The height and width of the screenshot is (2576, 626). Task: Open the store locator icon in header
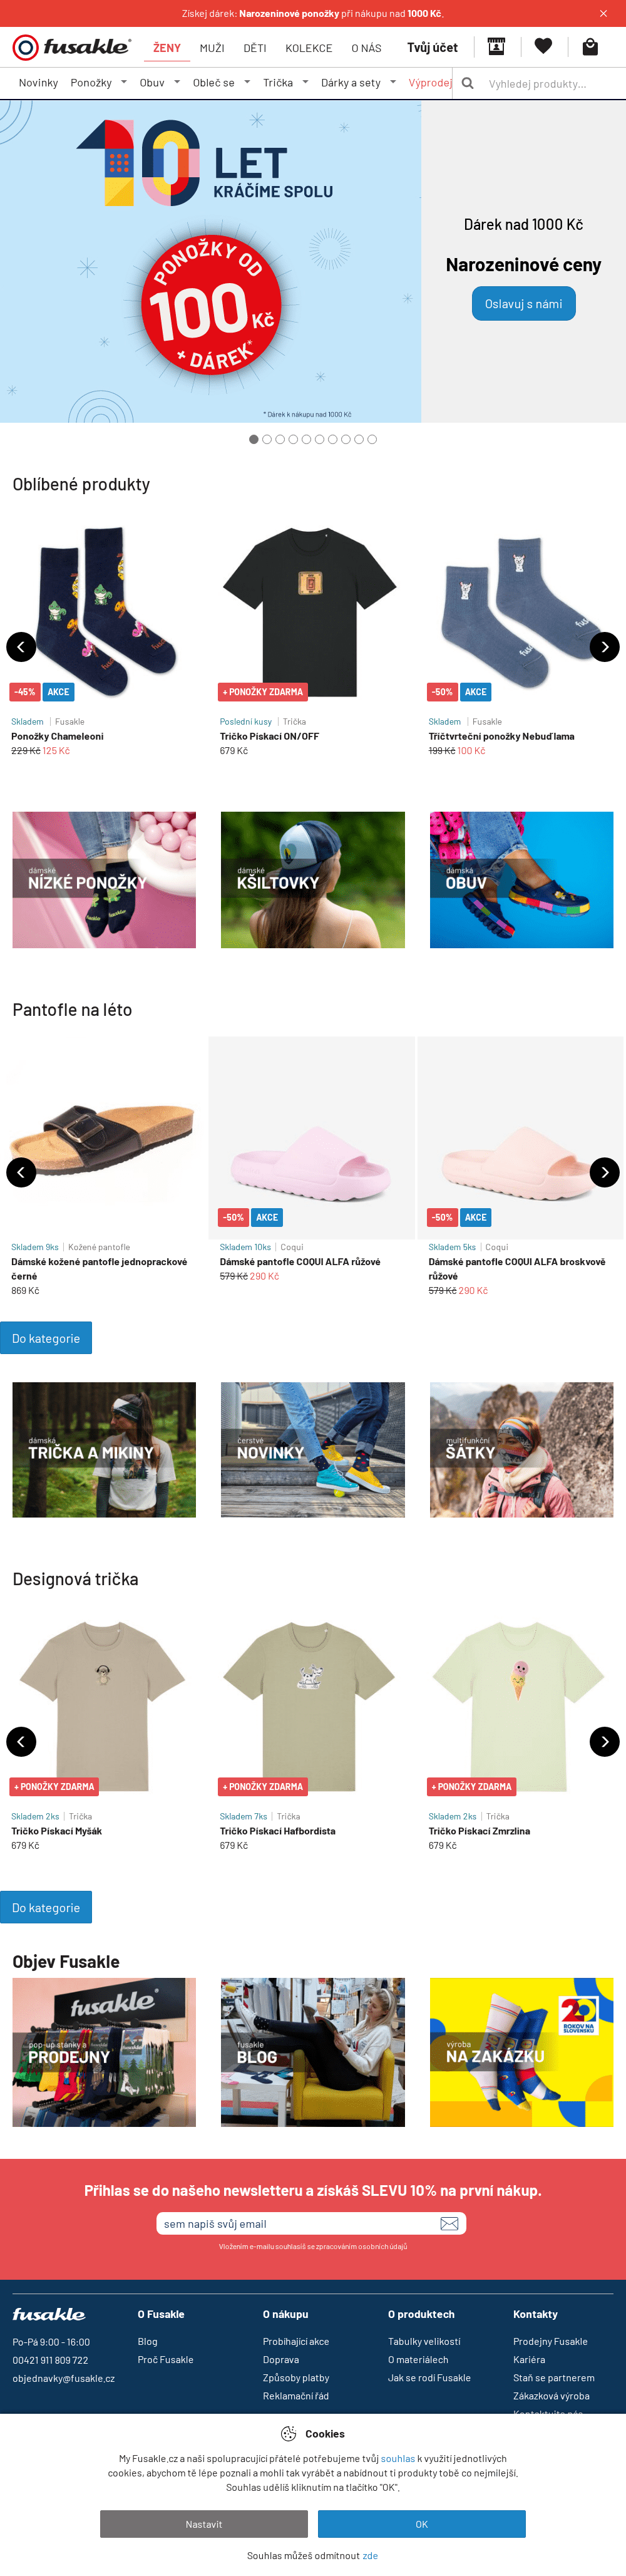[x=496, y=46]
